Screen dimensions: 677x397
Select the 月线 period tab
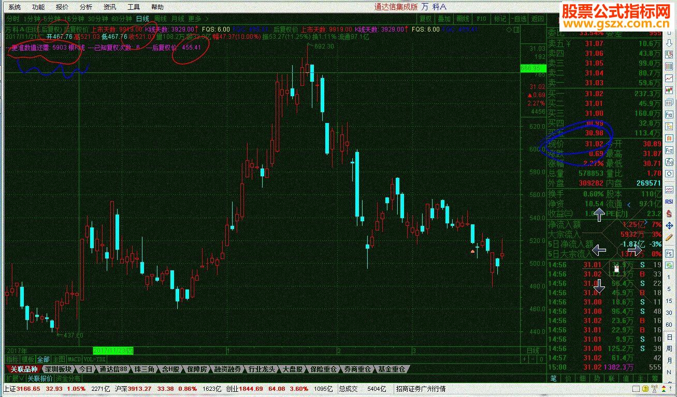[178, 19]
